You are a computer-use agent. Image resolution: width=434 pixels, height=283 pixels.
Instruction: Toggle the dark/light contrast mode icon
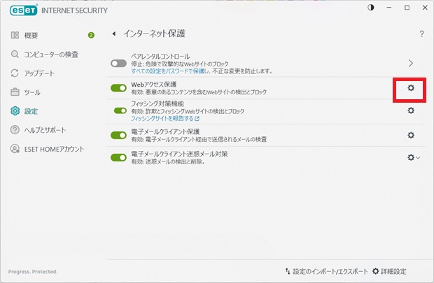click(371, 8)
